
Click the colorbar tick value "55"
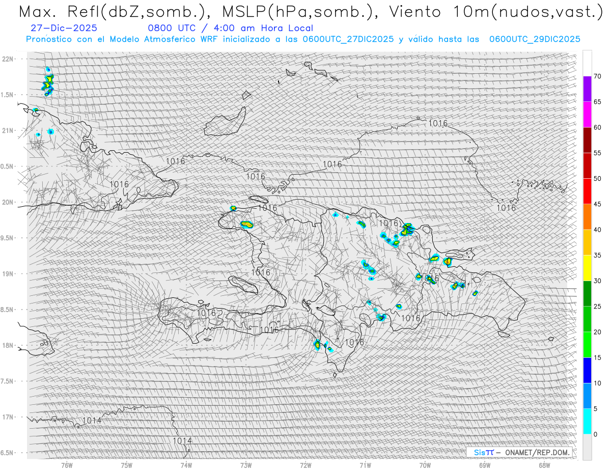(598, 153)
